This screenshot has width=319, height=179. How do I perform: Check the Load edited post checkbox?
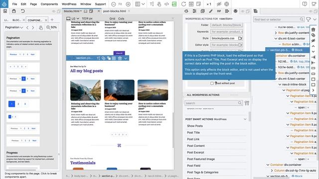(x=212, y=84)
